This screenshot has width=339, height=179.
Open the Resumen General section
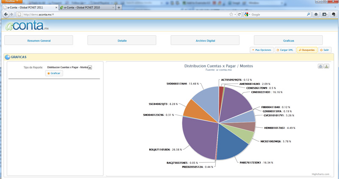pyautogui.click(x=39, y=40)
